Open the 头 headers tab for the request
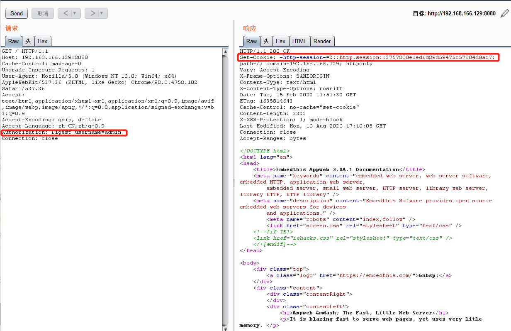This screenshot has width=511, height=331. 27,41
